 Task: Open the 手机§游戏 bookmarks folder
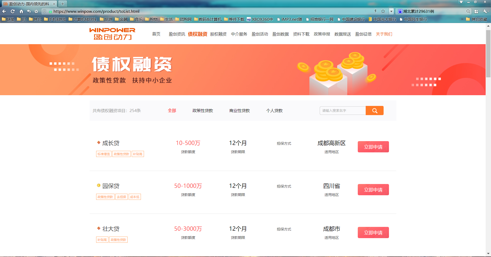[x=55, y=19]
